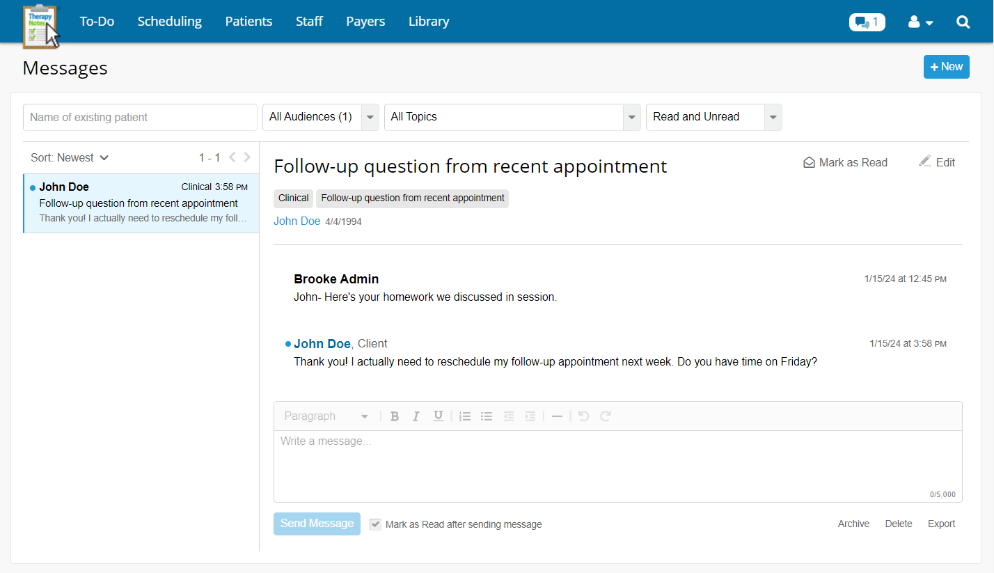Go to previous page of messages

pos(232,157)
